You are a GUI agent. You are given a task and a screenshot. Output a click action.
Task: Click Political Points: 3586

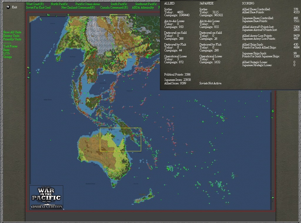pyautogui.click(x=177, y=74)
